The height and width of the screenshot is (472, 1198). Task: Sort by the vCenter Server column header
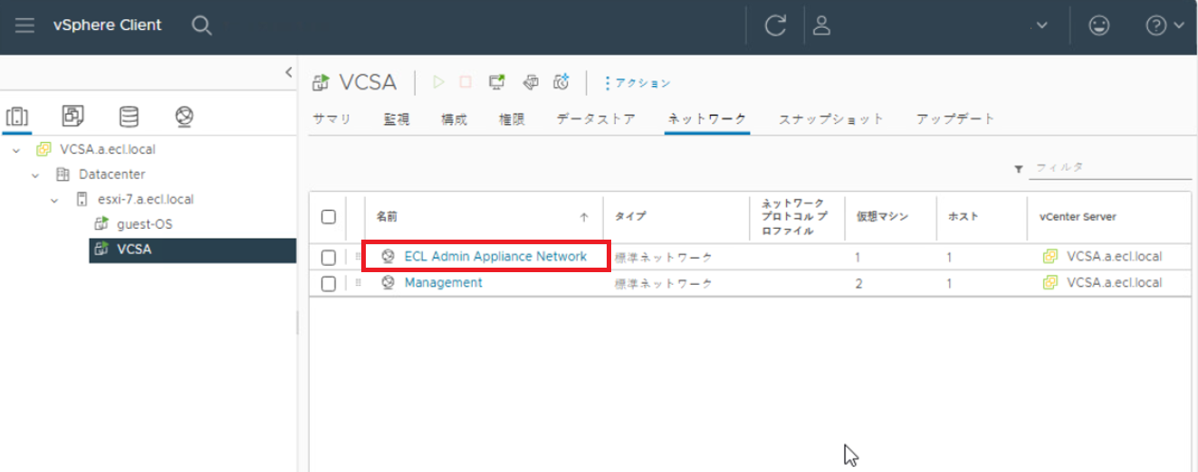[1078, 217]
